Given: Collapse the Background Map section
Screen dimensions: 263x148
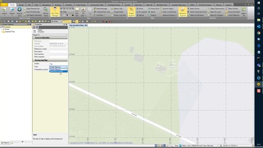Looking at the screenshot, I should 34,60.
